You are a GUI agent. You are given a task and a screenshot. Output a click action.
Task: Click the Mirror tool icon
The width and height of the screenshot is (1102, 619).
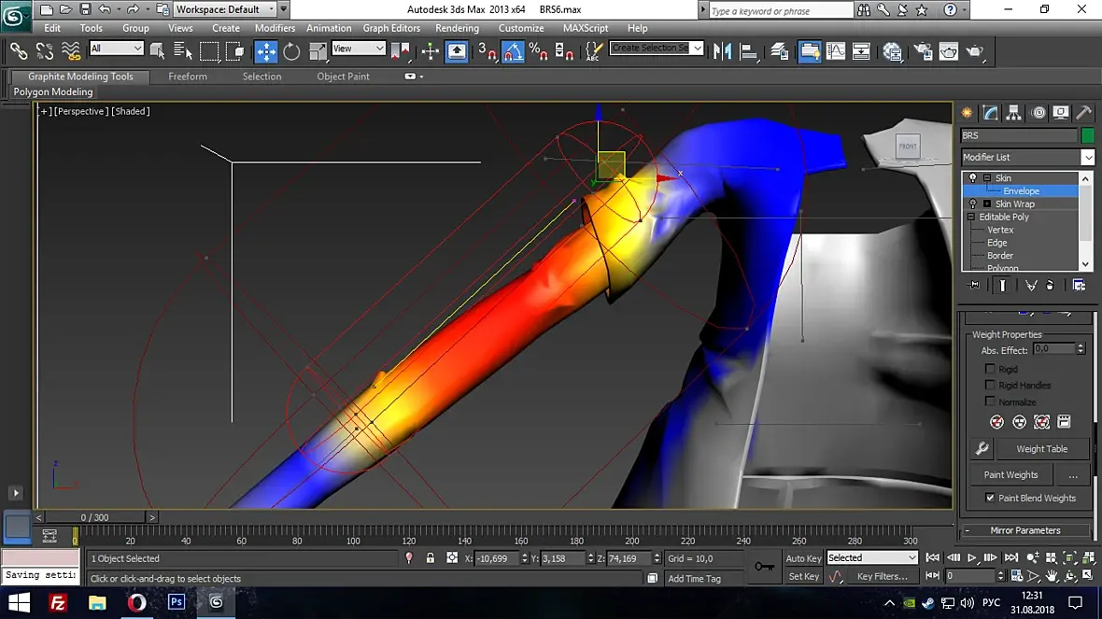722,51
